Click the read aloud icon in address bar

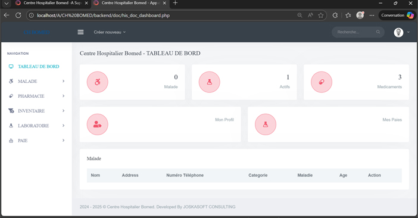(310, 15)
